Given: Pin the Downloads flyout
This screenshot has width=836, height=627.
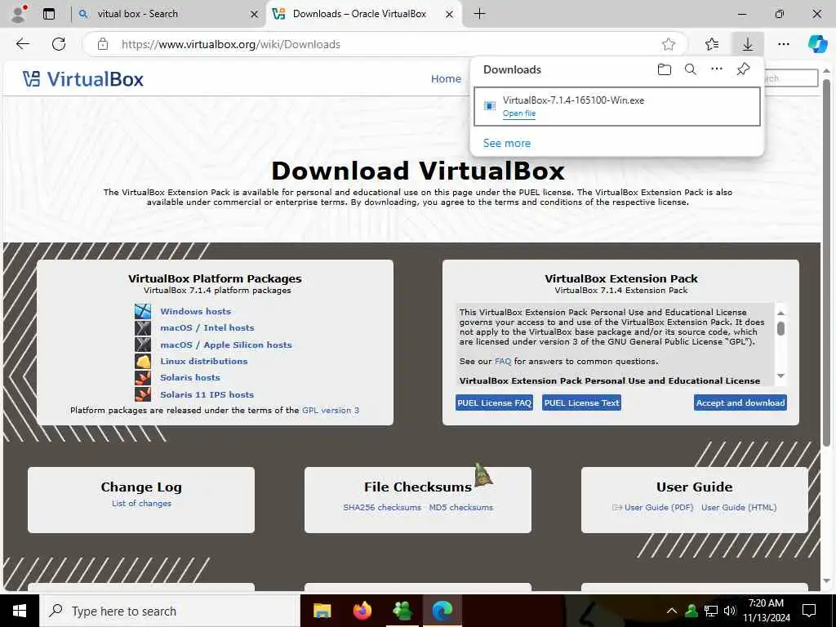Looking at the screenshot, I should (x=743, y=69).
